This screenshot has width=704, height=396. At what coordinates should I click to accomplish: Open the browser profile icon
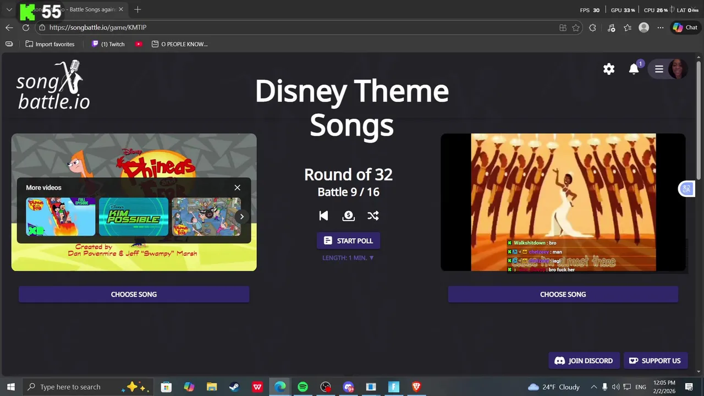[643, 28]
